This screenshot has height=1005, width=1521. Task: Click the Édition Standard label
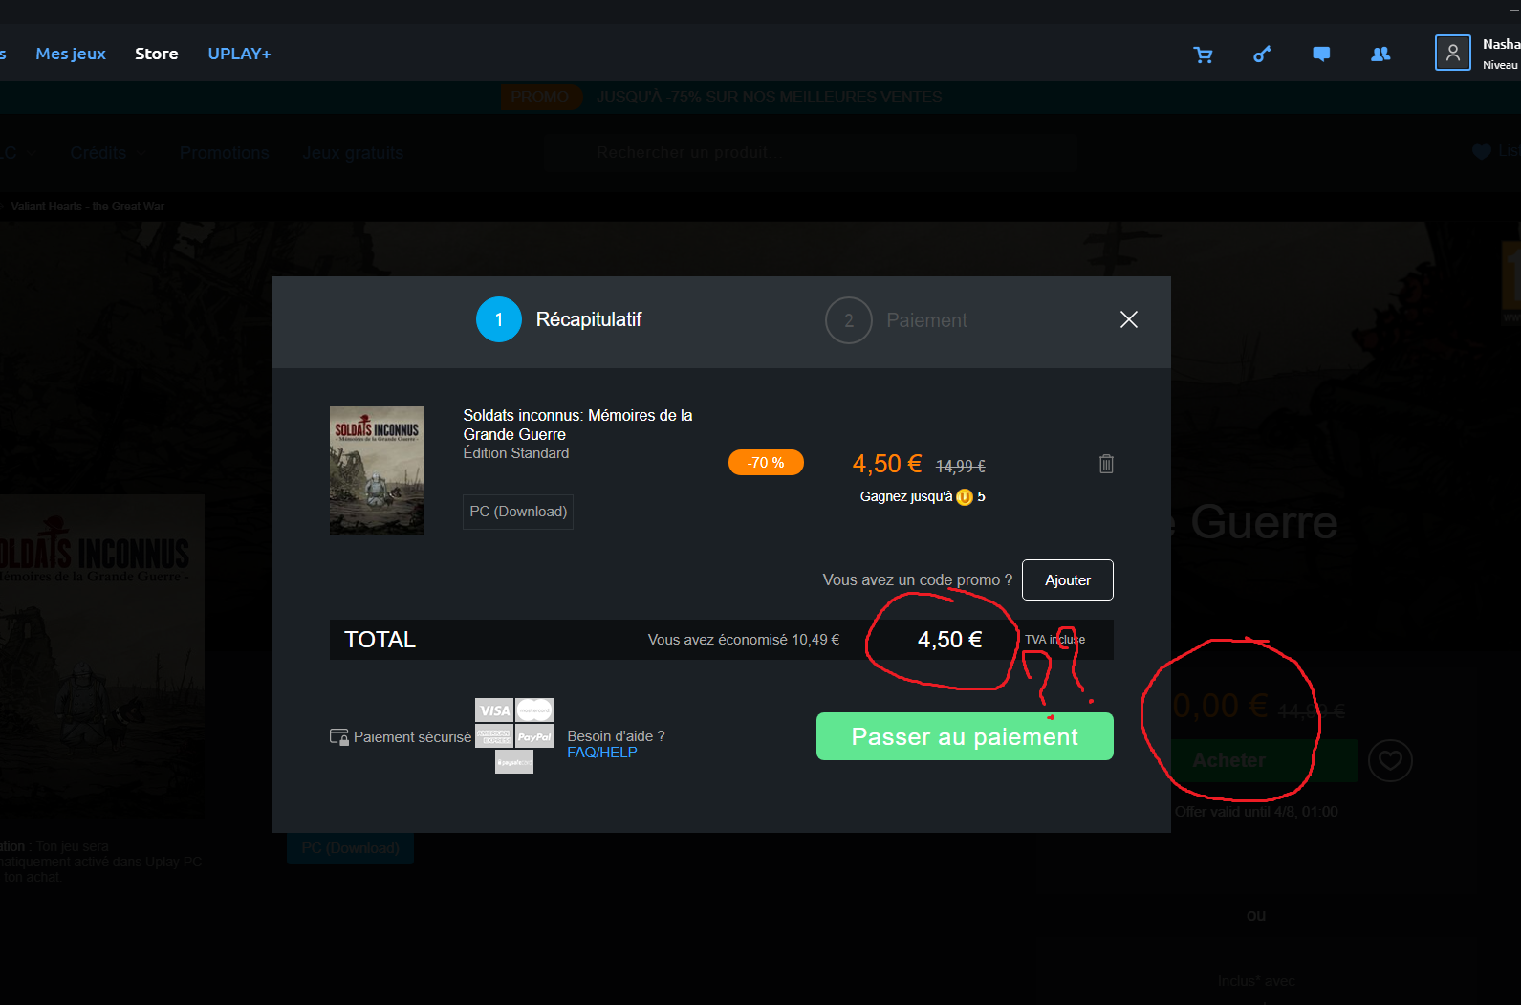[x=516, y=453]
